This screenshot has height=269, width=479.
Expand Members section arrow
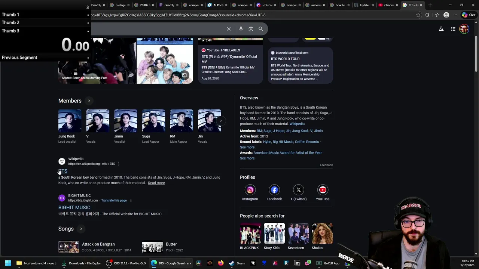[89, 101]
